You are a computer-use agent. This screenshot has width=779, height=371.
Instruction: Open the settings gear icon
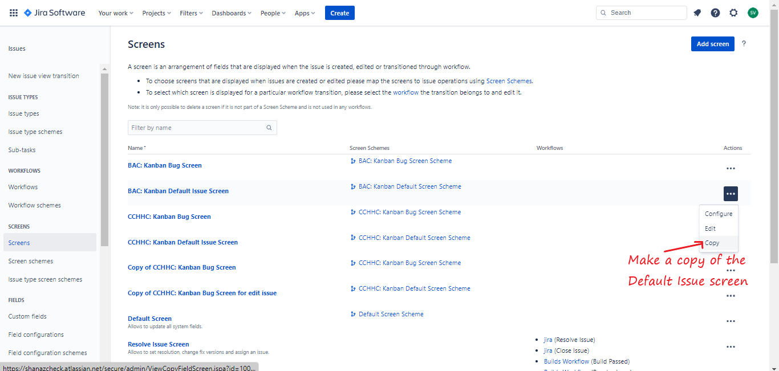coord(733,13)
